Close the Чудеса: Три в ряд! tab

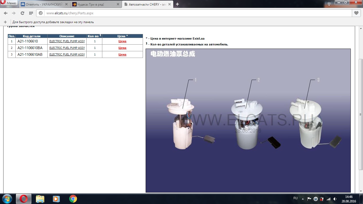[x=118, y=4]
